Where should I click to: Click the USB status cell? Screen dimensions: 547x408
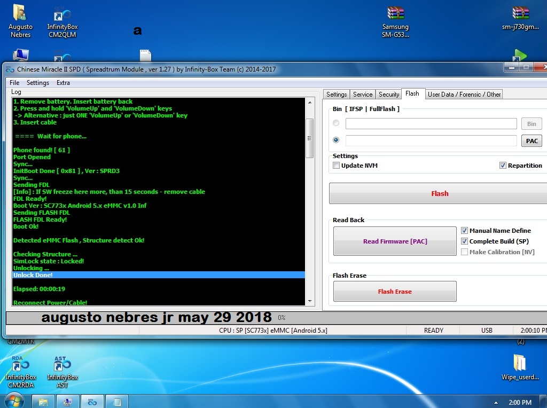487,330
